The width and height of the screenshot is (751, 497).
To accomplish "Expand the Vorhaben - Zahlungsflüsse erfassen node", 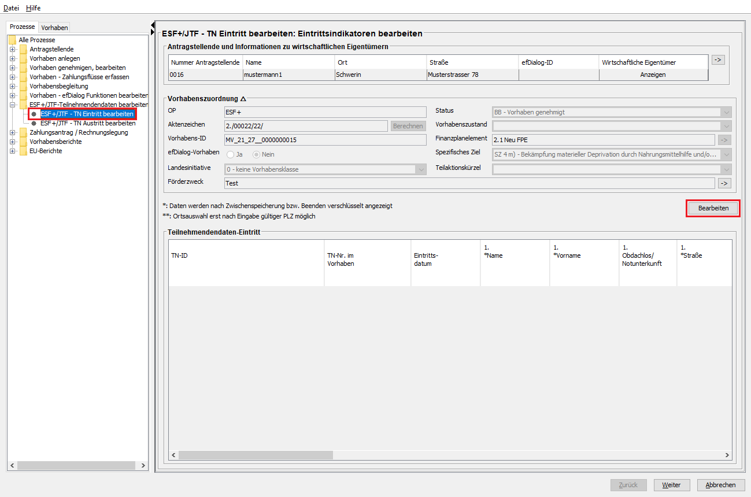I will [x=12, y=77].
